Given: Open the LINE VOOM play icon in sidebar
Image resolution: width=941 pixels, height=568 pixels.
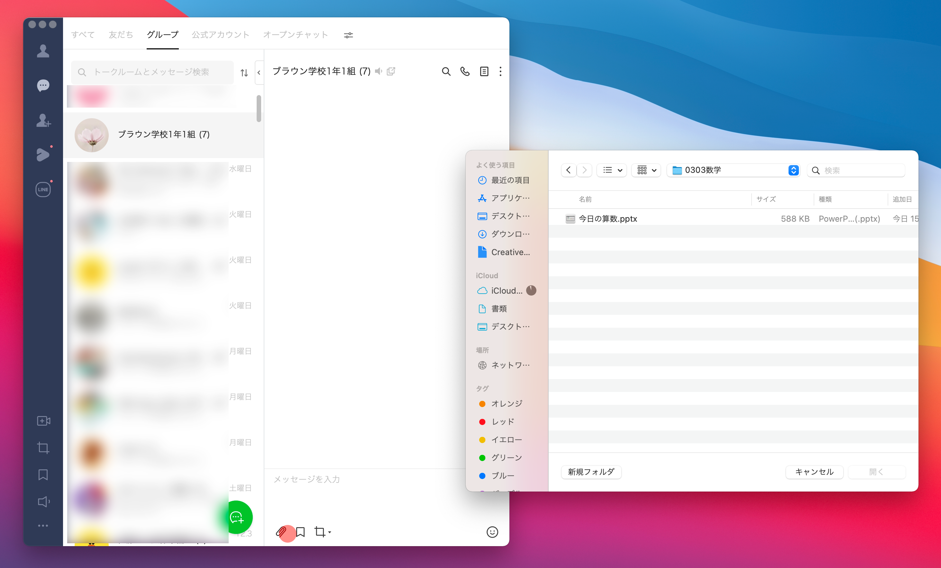Looking at the screenshot, I should tap(43, 154).
